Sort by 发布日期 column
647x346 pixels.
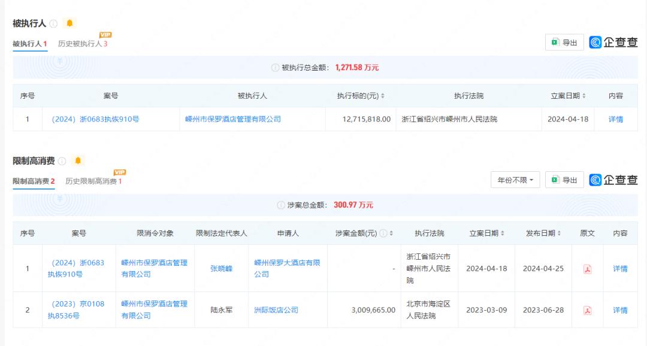coord(559,233)
